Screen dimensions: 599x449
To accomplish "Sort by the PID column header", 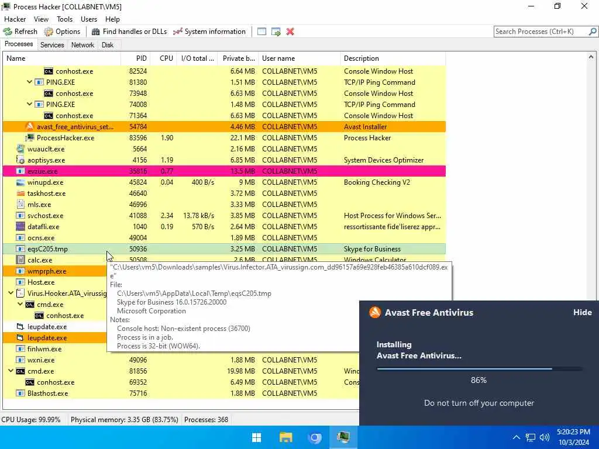I will click(x=135, y=58).
